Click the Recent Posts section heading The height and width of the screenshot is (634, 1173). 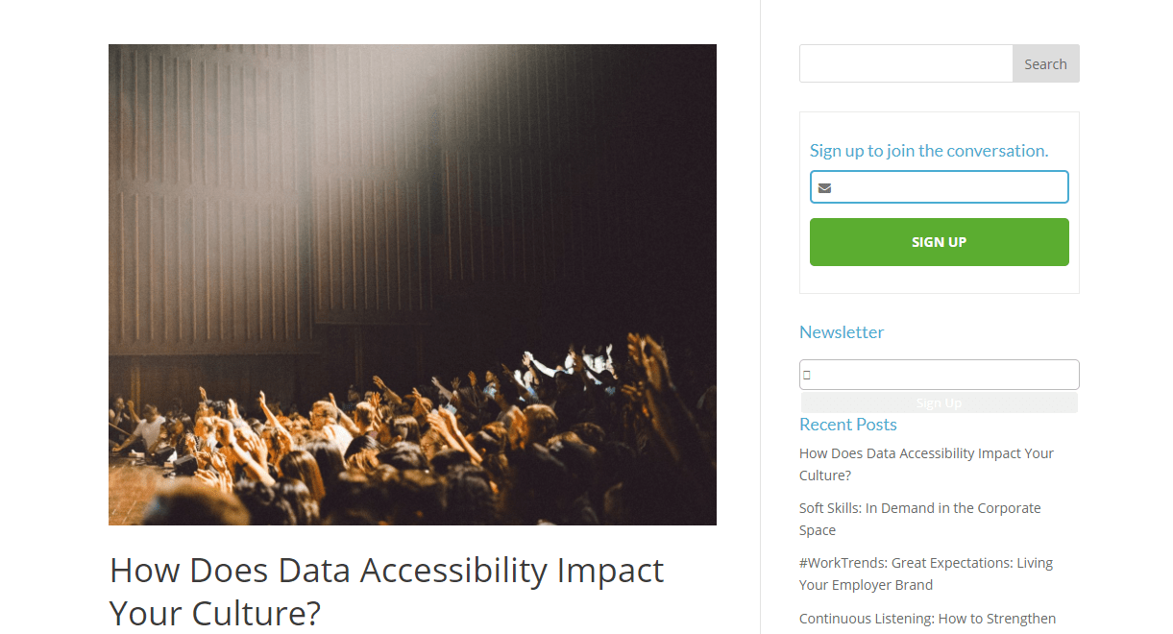click(847, 425)
